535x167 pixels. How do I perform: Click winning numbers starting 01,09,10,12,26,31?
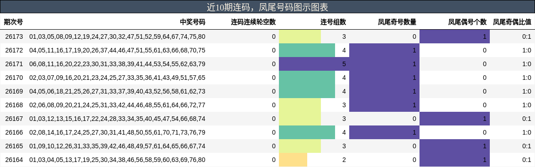[117, 146]
